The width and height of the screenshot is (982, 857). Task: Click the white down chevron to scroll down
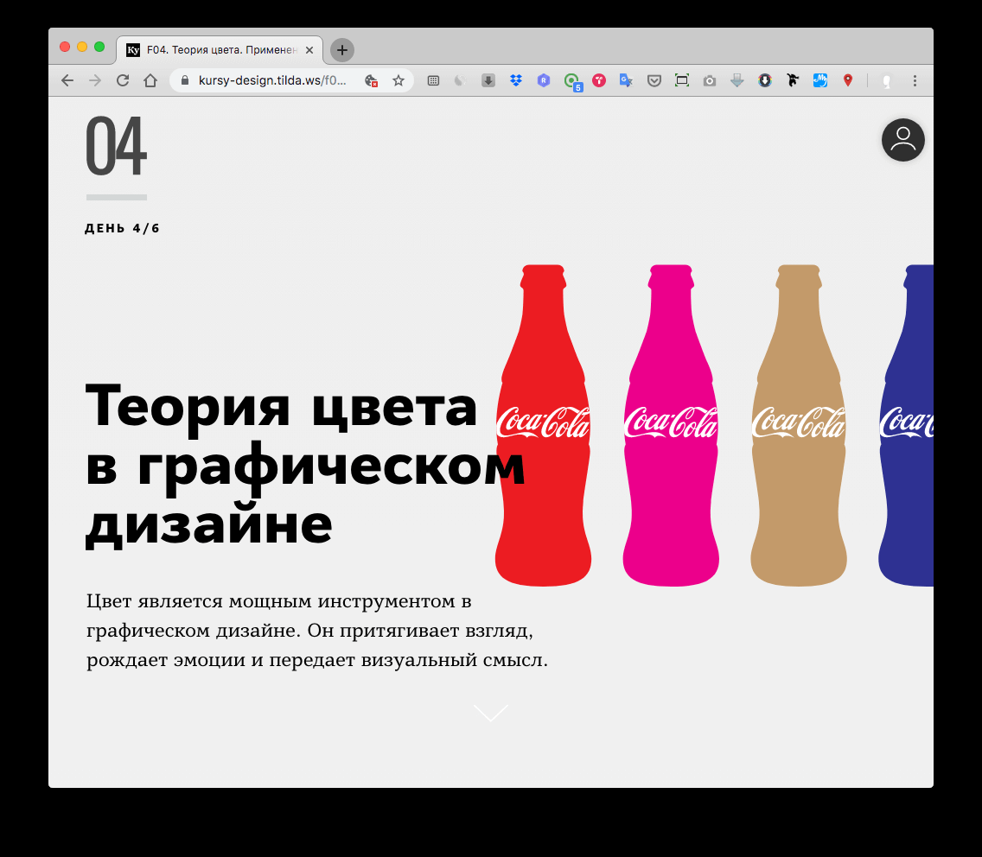tap(490, 713)
